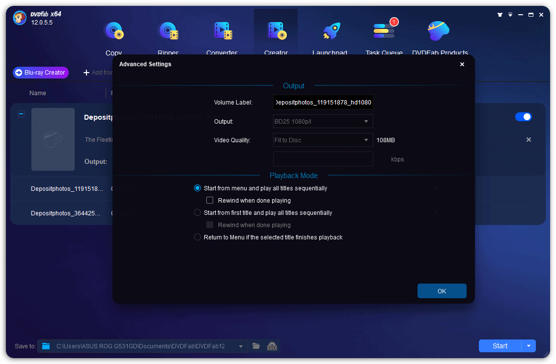Toggle the source enable switch

pyautogui.click(x=524, y=117)
